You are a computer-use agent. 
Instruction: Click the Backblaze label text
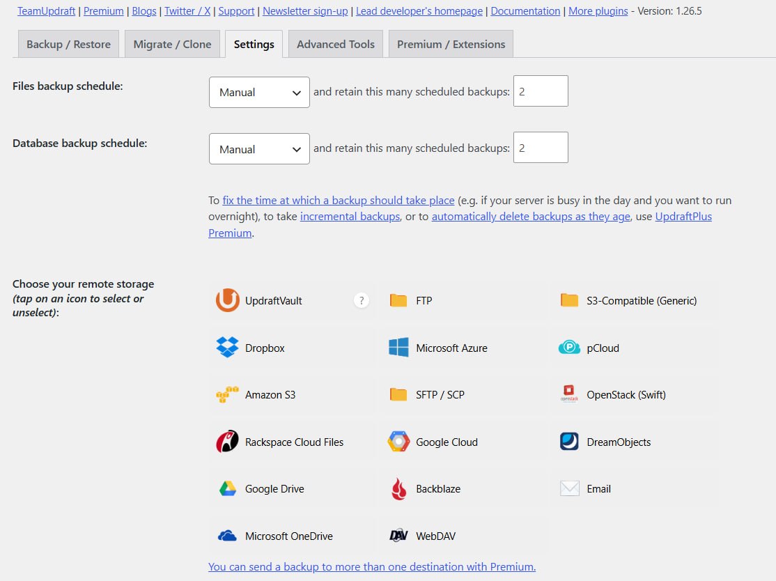point(438,489)
